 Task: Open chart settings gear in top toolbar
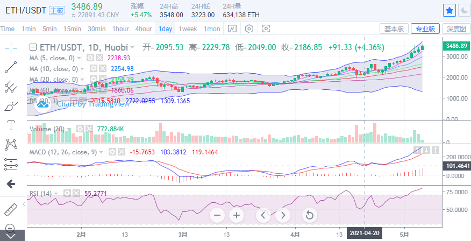249,29
